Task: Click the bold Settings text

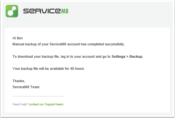Action: (118, 56)
